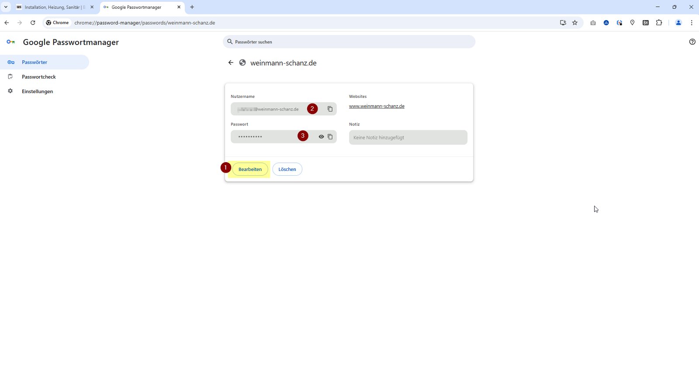Reload the current page
Viewport: 699px width, 375px height.
coord(33,23)
